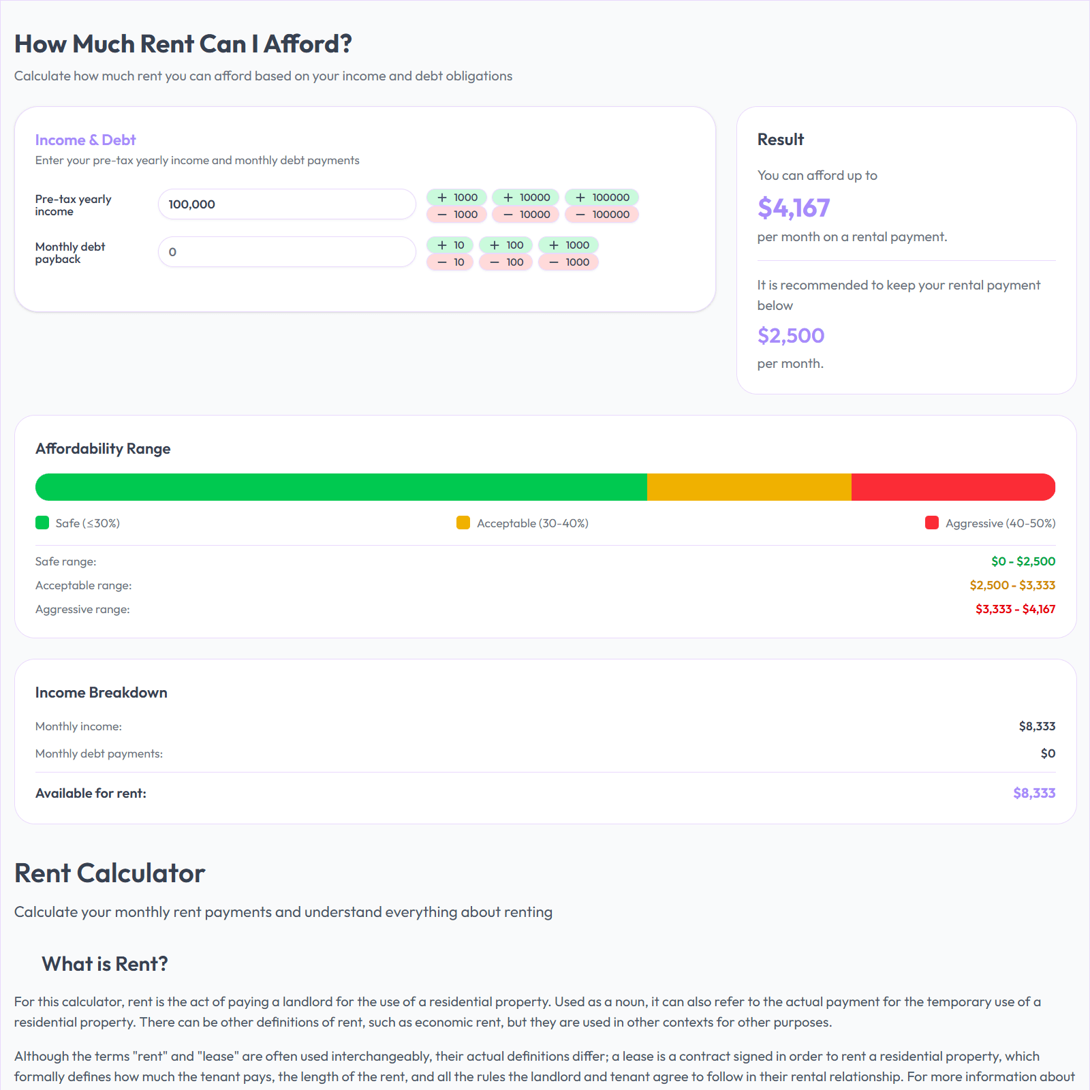
Task: Decrease monthly debt by 10
Action: (449, 262)
